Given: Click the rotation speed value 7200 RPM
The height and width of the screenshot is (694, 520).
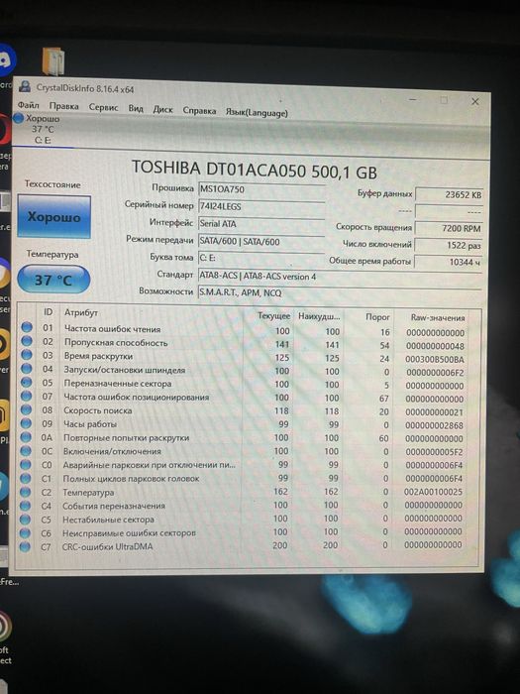Looking at the screenshot, I should (449, 228).
